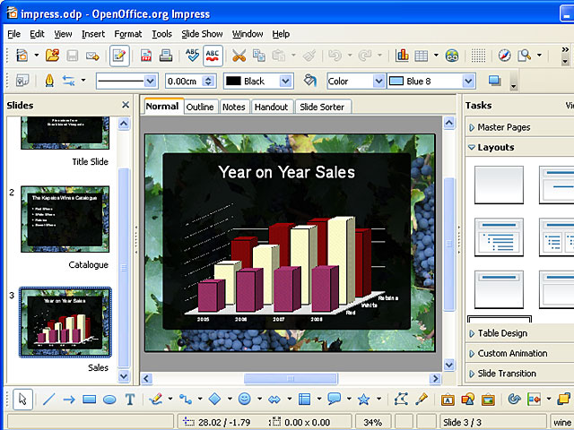Toggle Edit File mode button
Viewport: 574px width, 430px height.
(118, 56)
